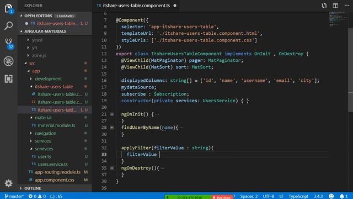
Task: Collapse the app folder
Action: pos(55,71)
